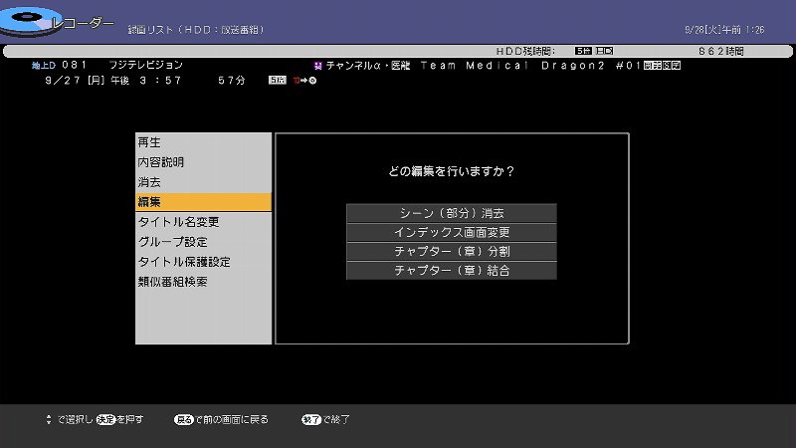Choose 消去 from the menu list

pos(203,182)
